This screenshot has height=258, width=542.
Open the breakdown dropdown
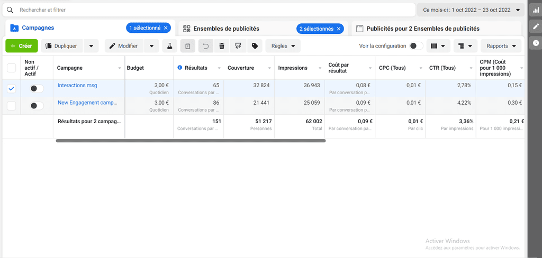click(465, 46)
